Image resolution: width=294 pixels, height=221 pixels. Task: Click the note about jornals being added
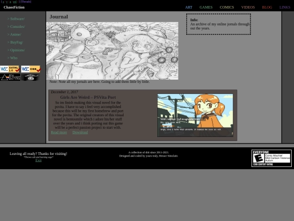[x=100, y=82]
